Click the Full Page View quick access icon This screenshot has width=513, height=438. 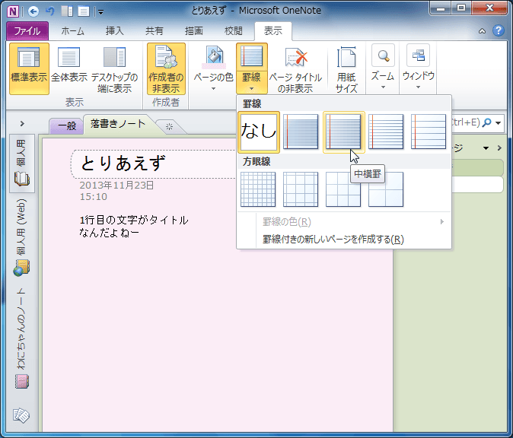tap(84, 11)
